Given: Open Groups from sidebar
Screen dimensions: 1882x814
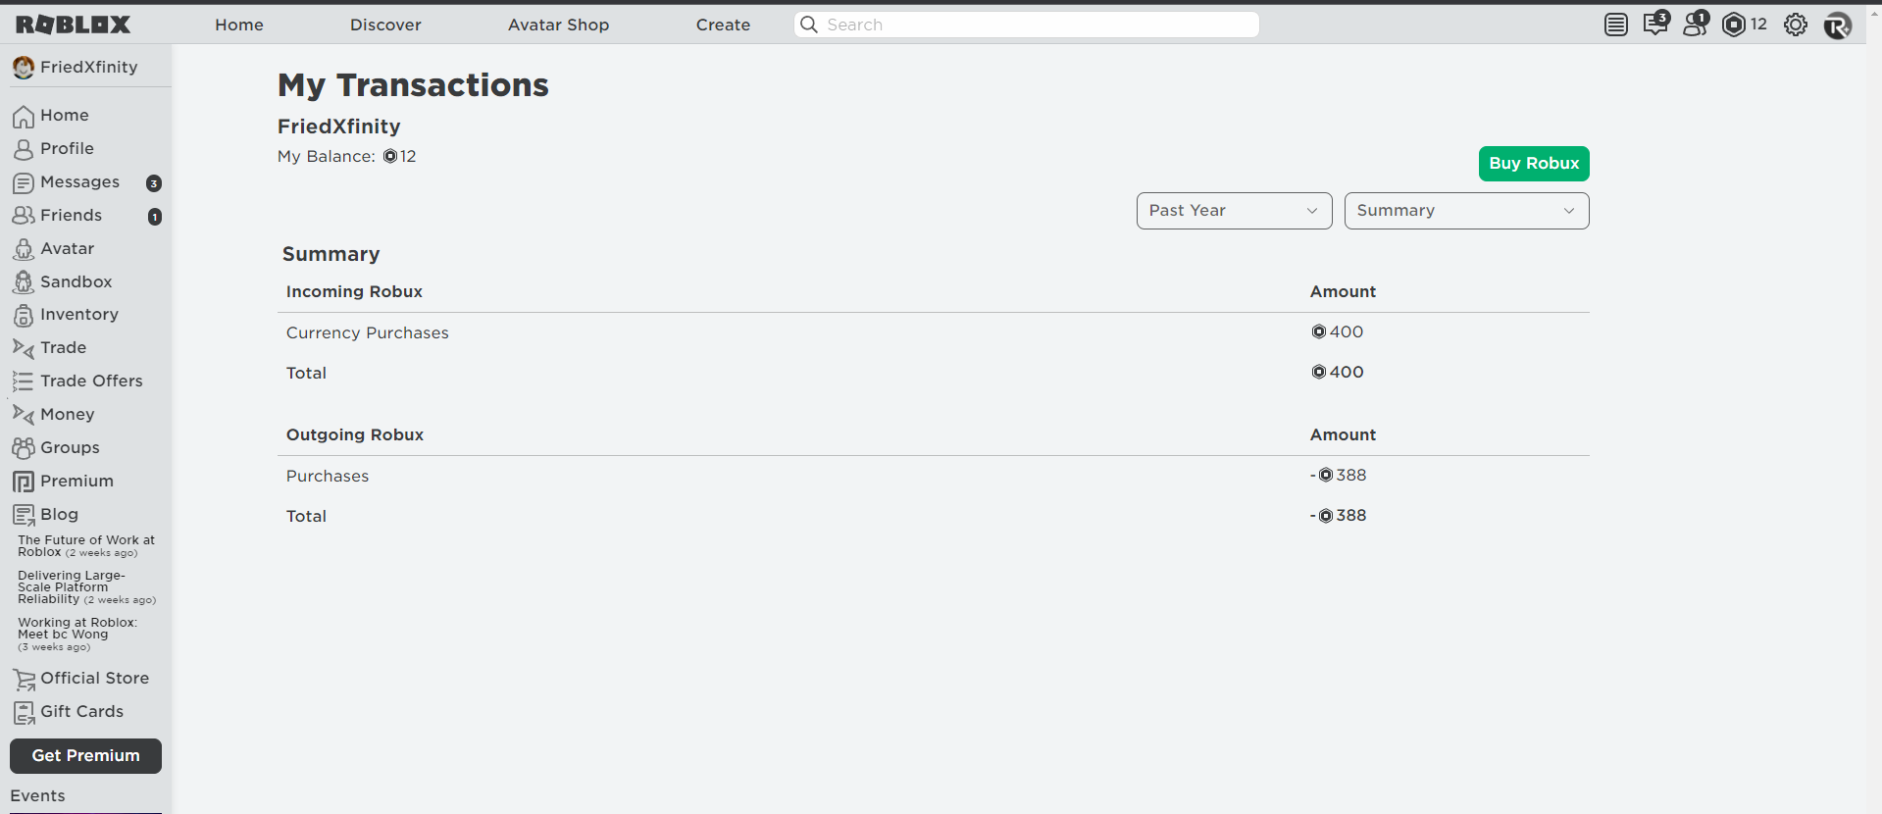Looking at the screenshot, I should 56,448.
